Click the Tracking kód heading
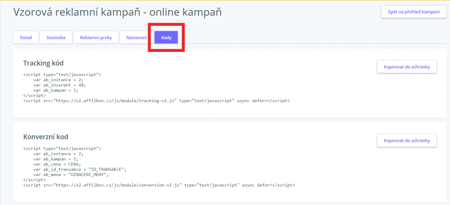 [x=44, y=63]
